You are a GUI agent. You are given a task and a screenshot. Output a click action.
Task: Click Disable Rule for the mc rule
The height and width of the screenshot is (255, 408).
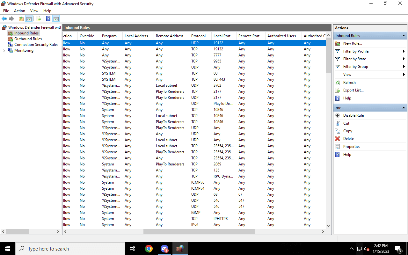pyautogui.click(x=353, y=115)
